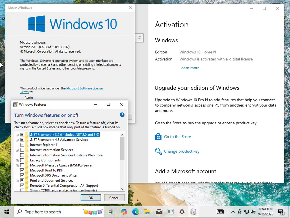
Task: Toggle Print and Document Services checkbox
Action: [22, 180]
